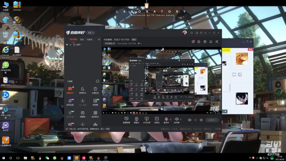Open stream settings gear icon
This screenshot has height=161, width=286.
[201, 120]
